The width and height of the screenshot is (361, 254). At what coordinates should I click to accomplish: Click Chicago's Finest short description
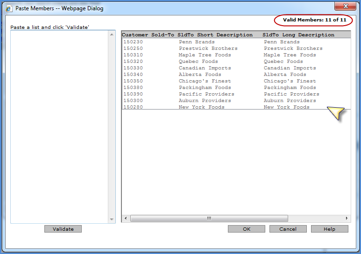pyautogui.click(x=205, y=81)
